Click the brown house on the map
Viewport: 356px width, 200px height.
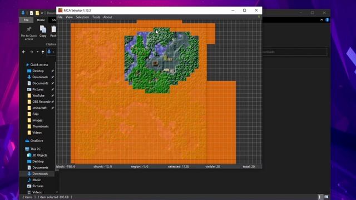coord(155,63)
